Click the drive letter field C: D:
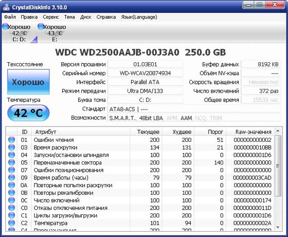Image resolution: width=288 pixels, height=237 pixels. click(x=145, y=100)
